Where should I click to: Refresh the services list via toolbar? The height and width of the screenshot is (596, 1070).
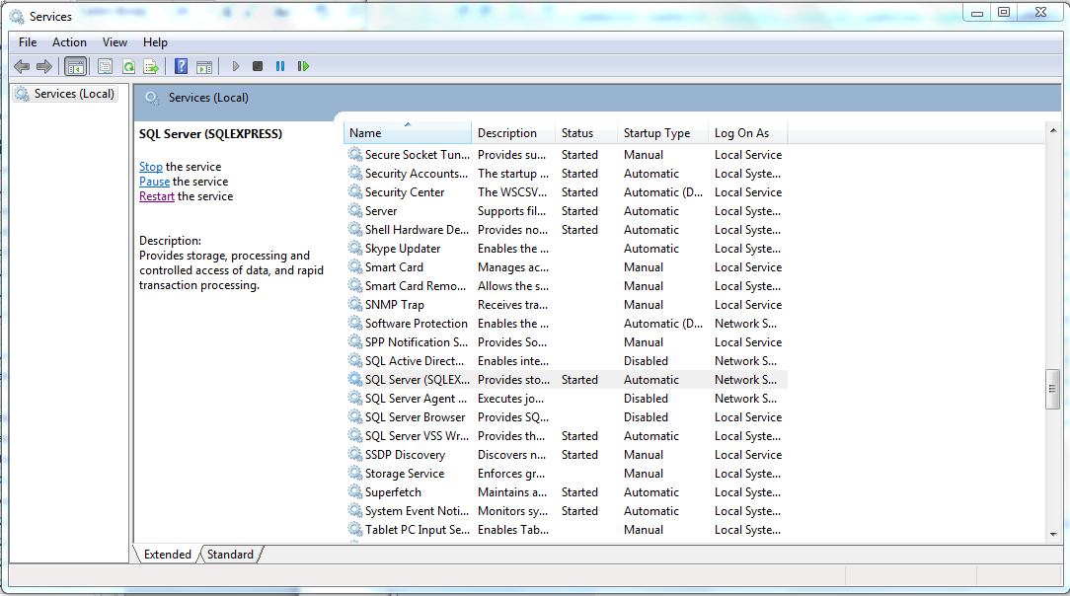(x=128, y=66)
